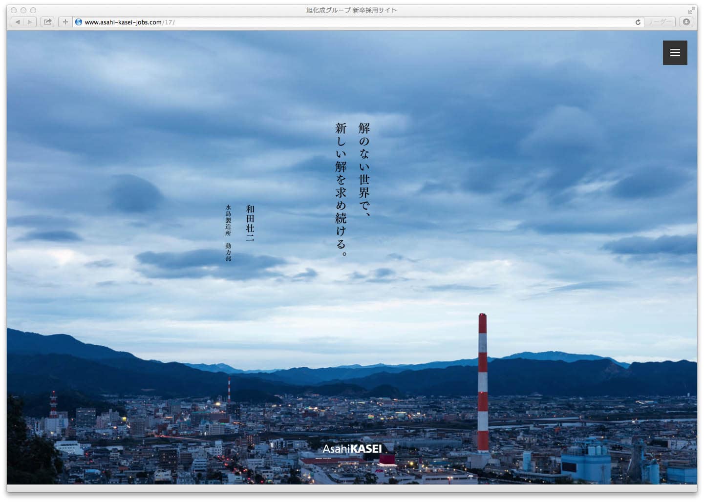Click the AsahiKASEI logo

pos(352,448)
